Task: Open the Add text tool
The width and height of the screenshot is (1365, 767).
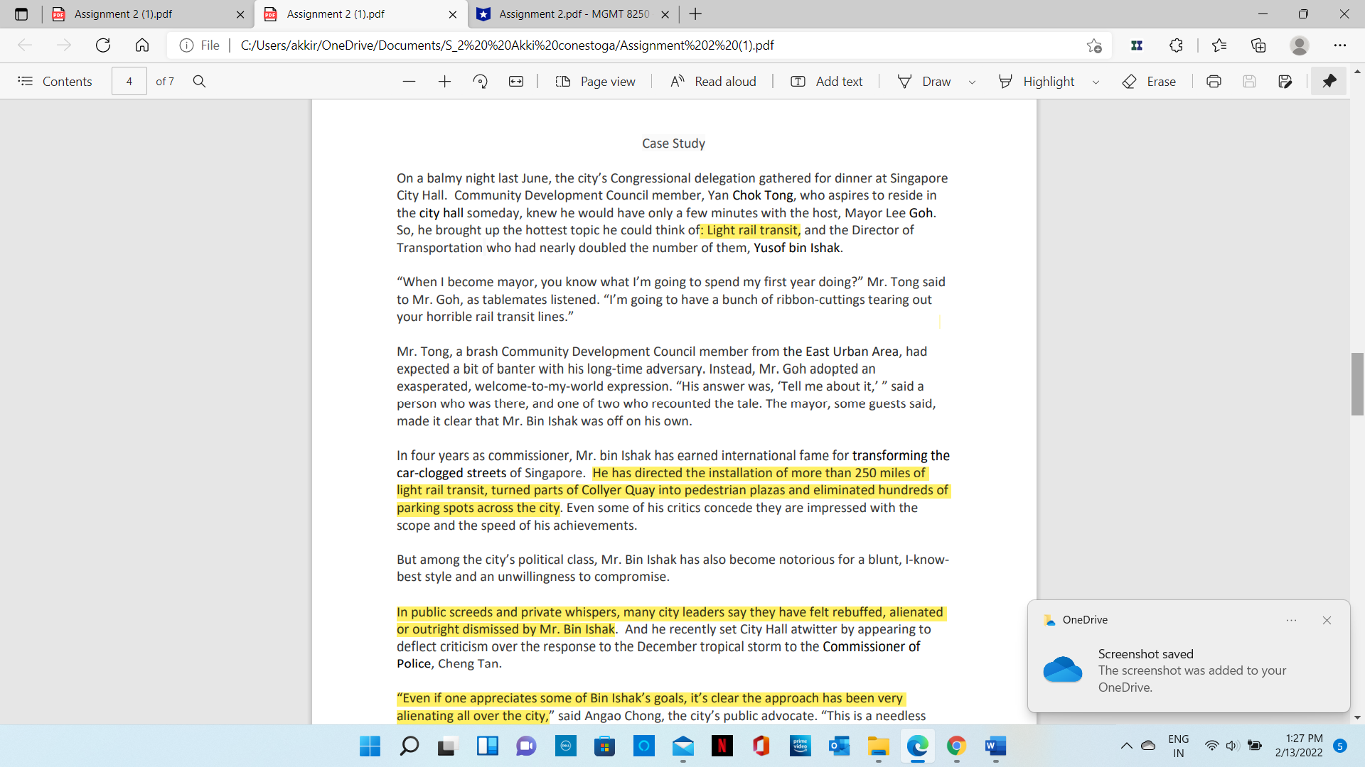Action: (825, 81)
